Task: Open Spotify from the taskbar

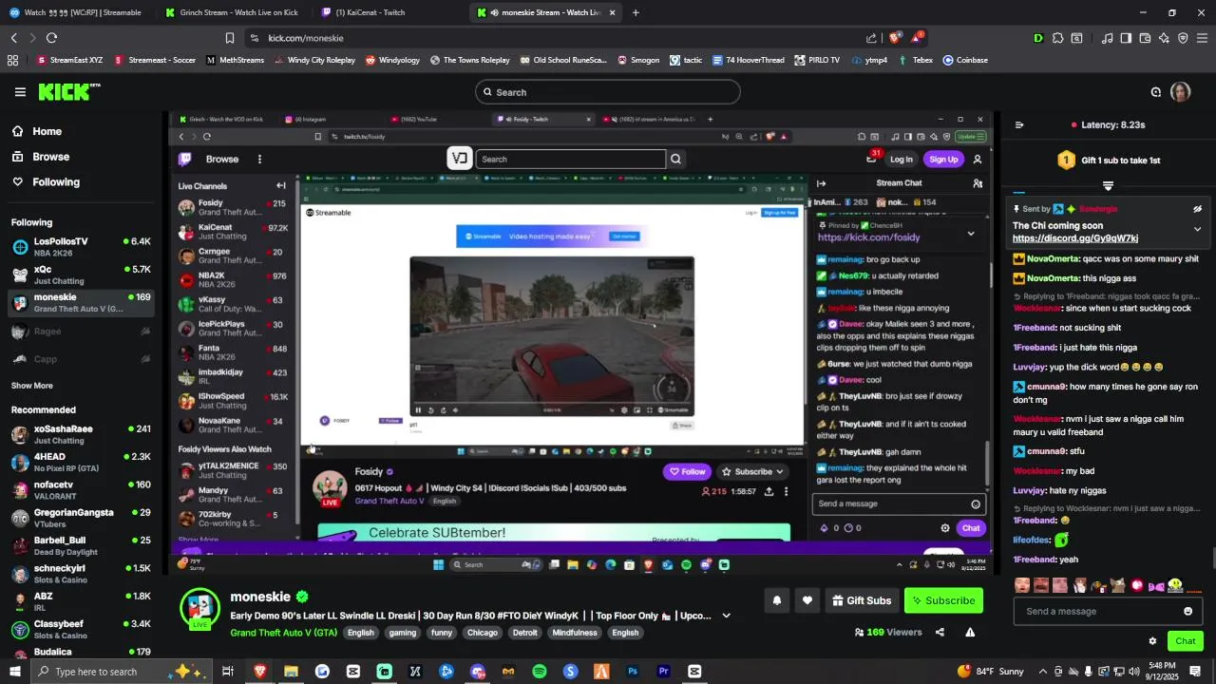Action: pos(540,672)
